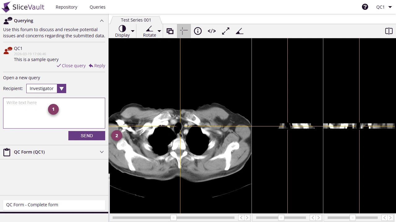The width and height of the screenshot is (396, 222).
Task: Click the QC Form clipboard icon
Action: 7,152
